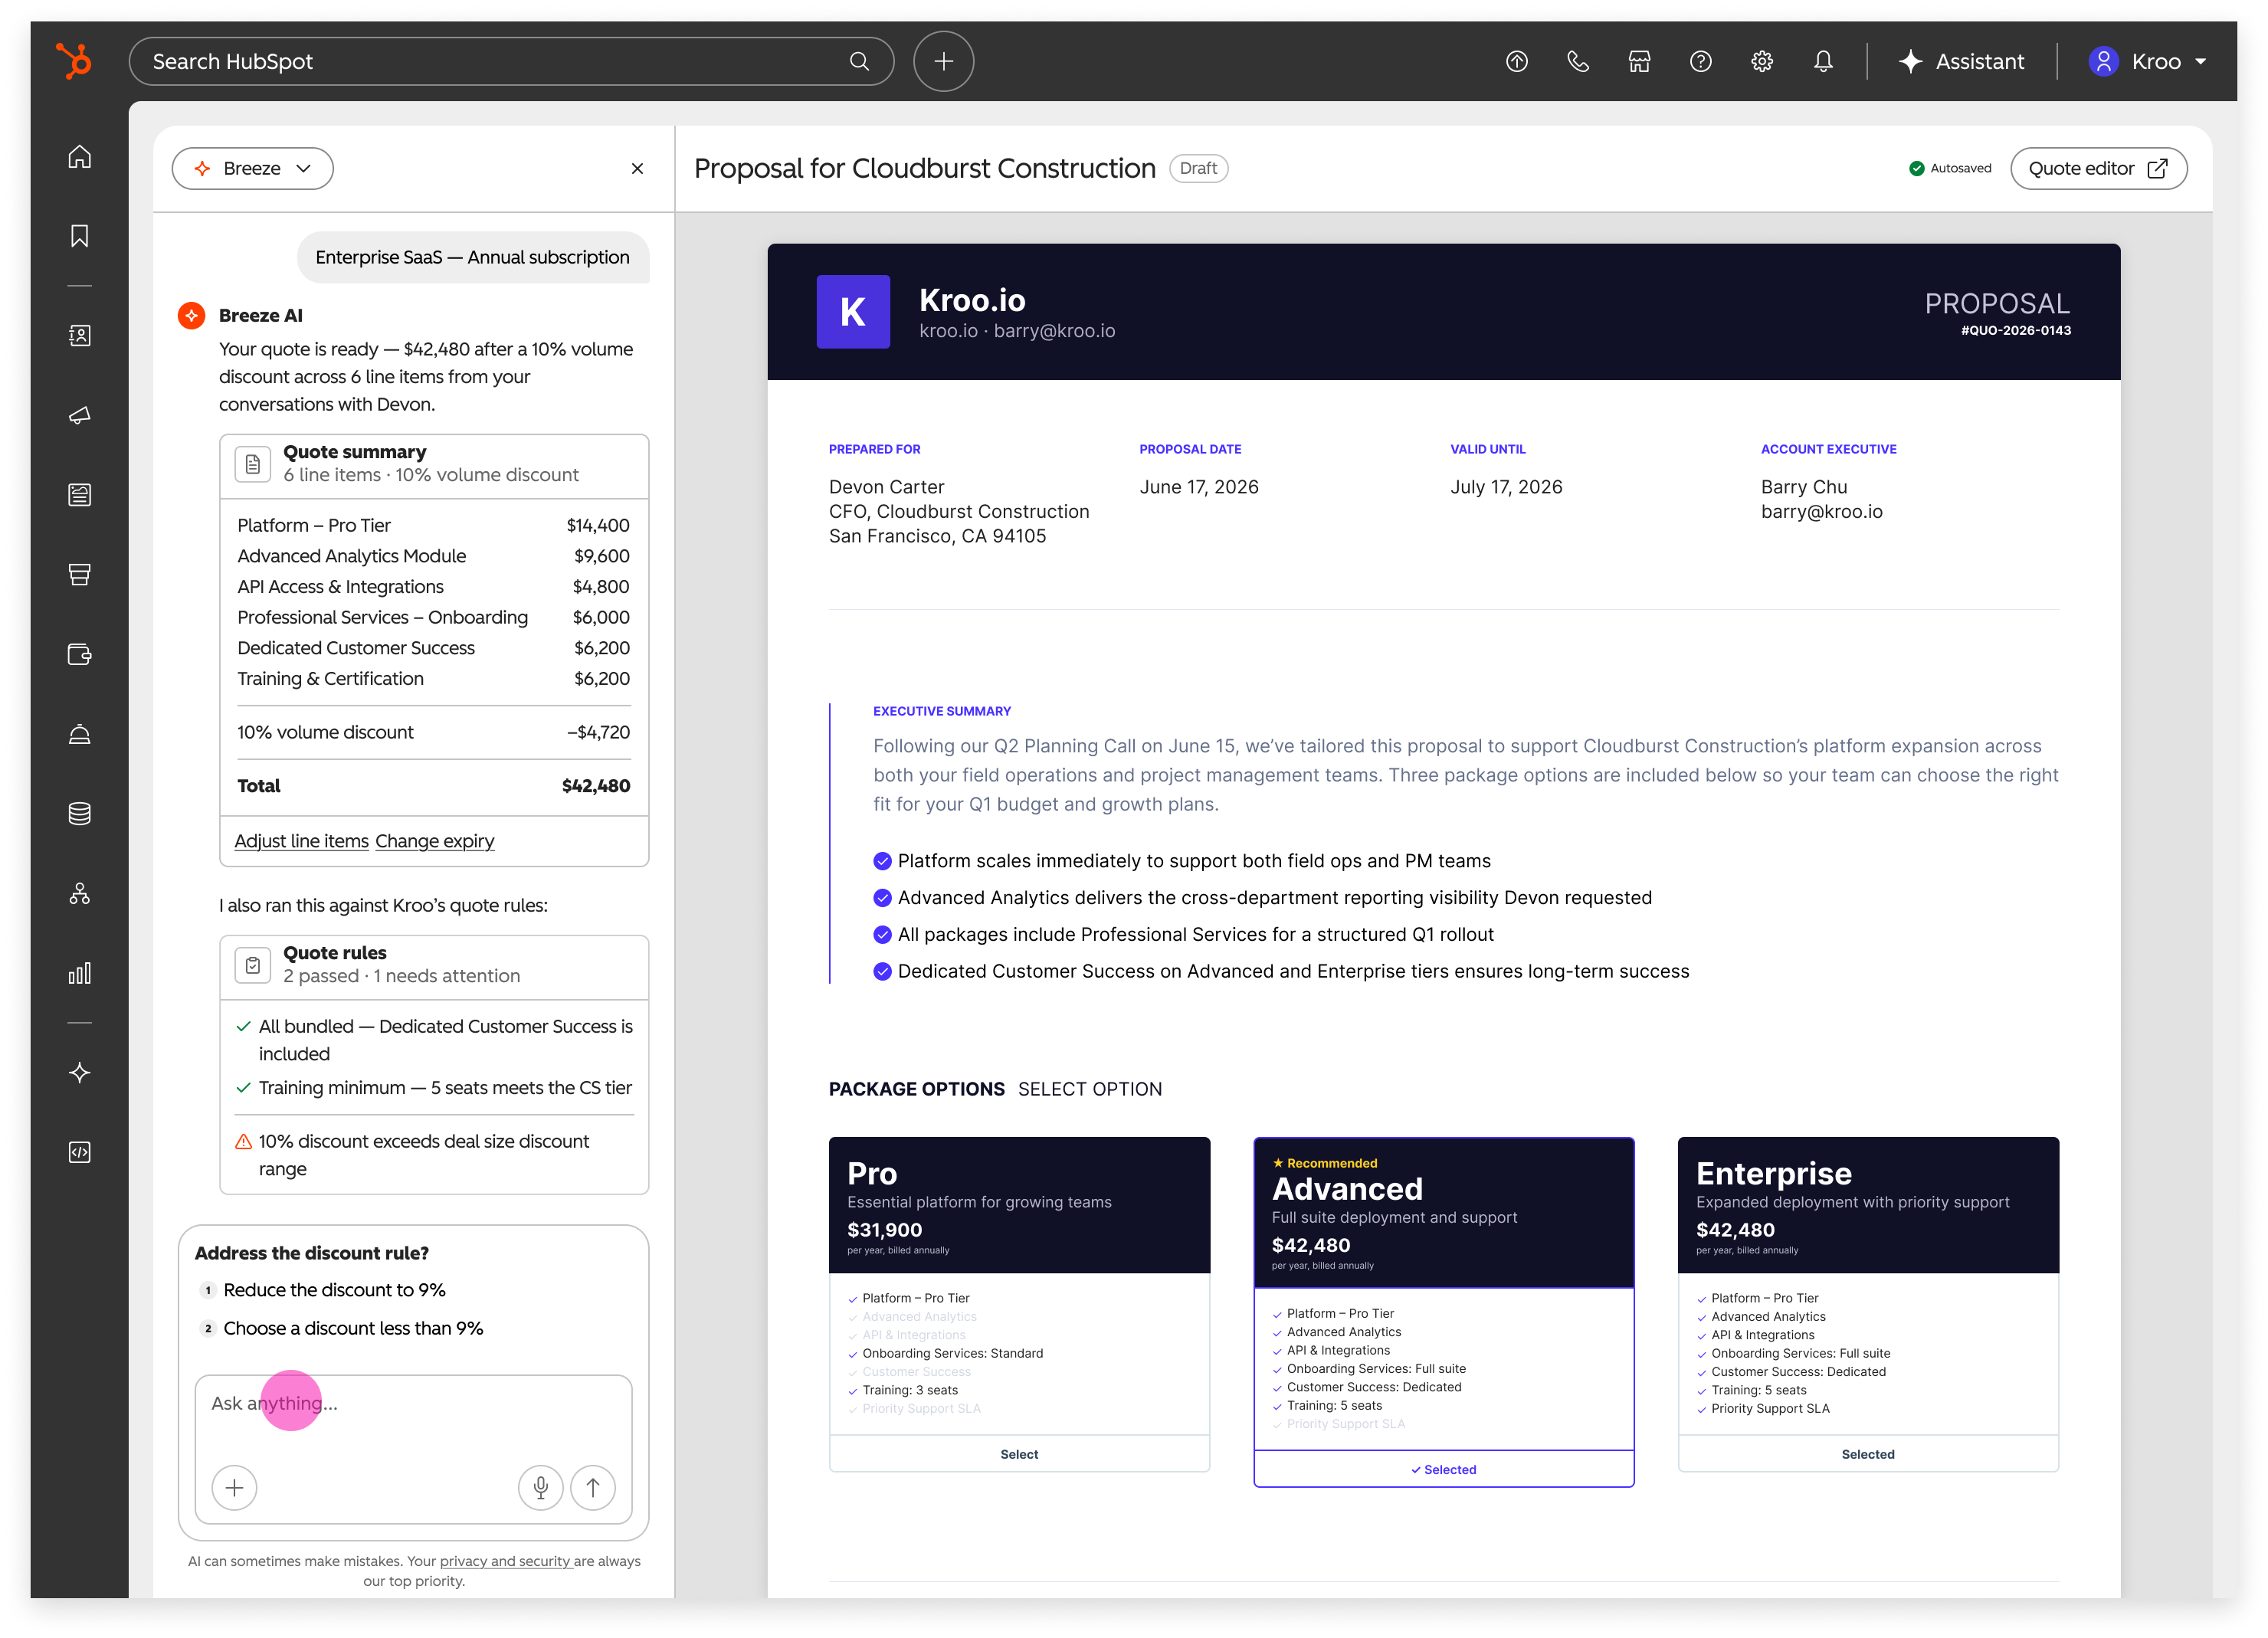Select the Pro package option
The height and width of the screenshot is (1638, 2268).
click(1019, 1454)
